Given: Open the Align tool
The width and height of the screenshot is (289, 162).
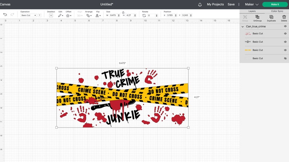Looking at the screenshot, I should (x=80, y=16).
